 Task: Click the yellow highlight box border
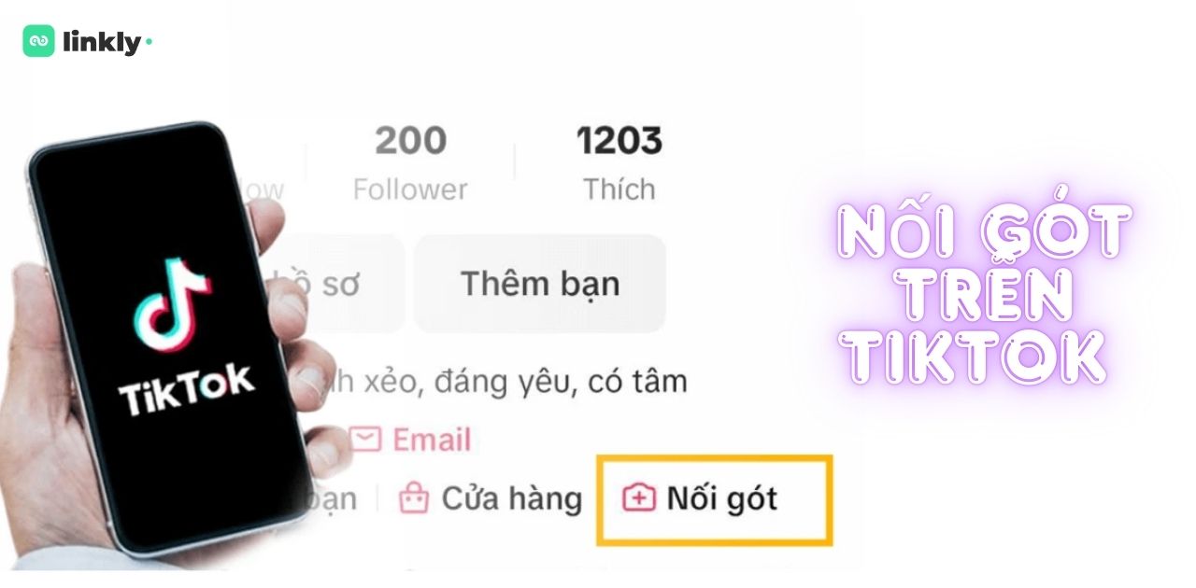(x=714, y=458)
